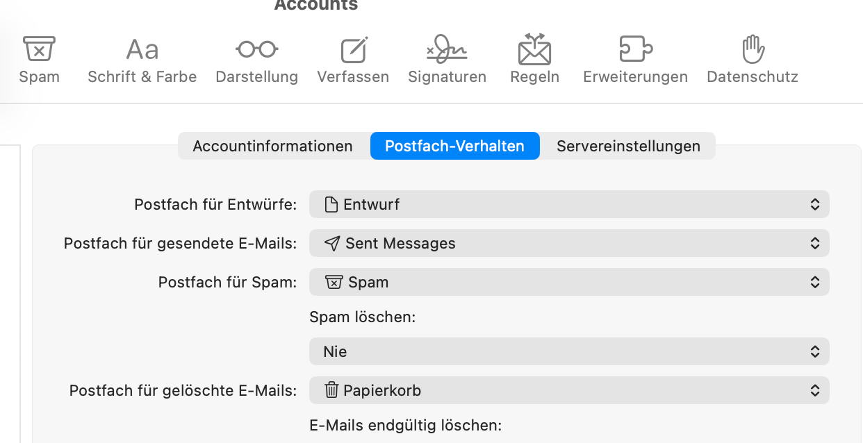Open Schrift & Farbe preferences
Image resolution: width=863 pixels, height=443 pixels.
pos(142,50)
